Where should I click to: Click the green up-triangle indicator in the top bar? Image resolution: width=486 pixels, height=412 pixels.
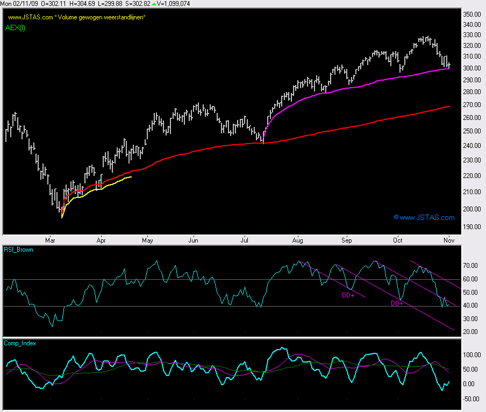click(154, 4)
